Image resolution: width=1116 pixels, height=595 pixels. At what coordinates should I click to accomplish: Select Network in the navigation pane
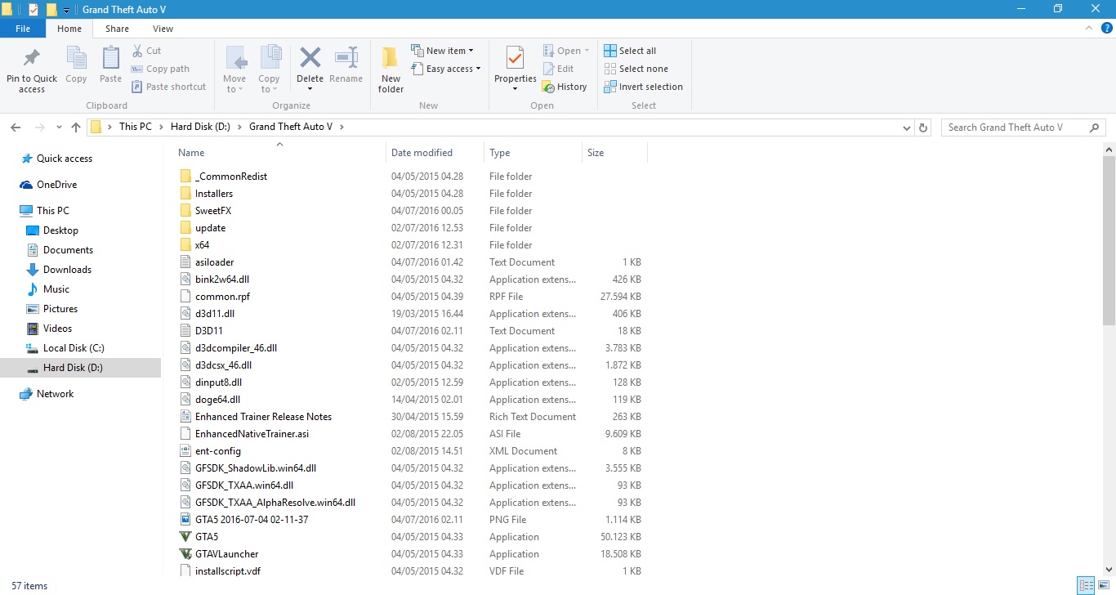(x=55, y=394)
